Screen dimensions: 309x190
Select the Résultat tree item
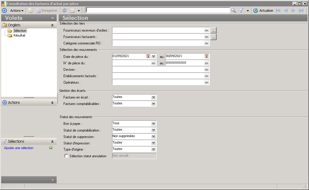click(19, 35)
